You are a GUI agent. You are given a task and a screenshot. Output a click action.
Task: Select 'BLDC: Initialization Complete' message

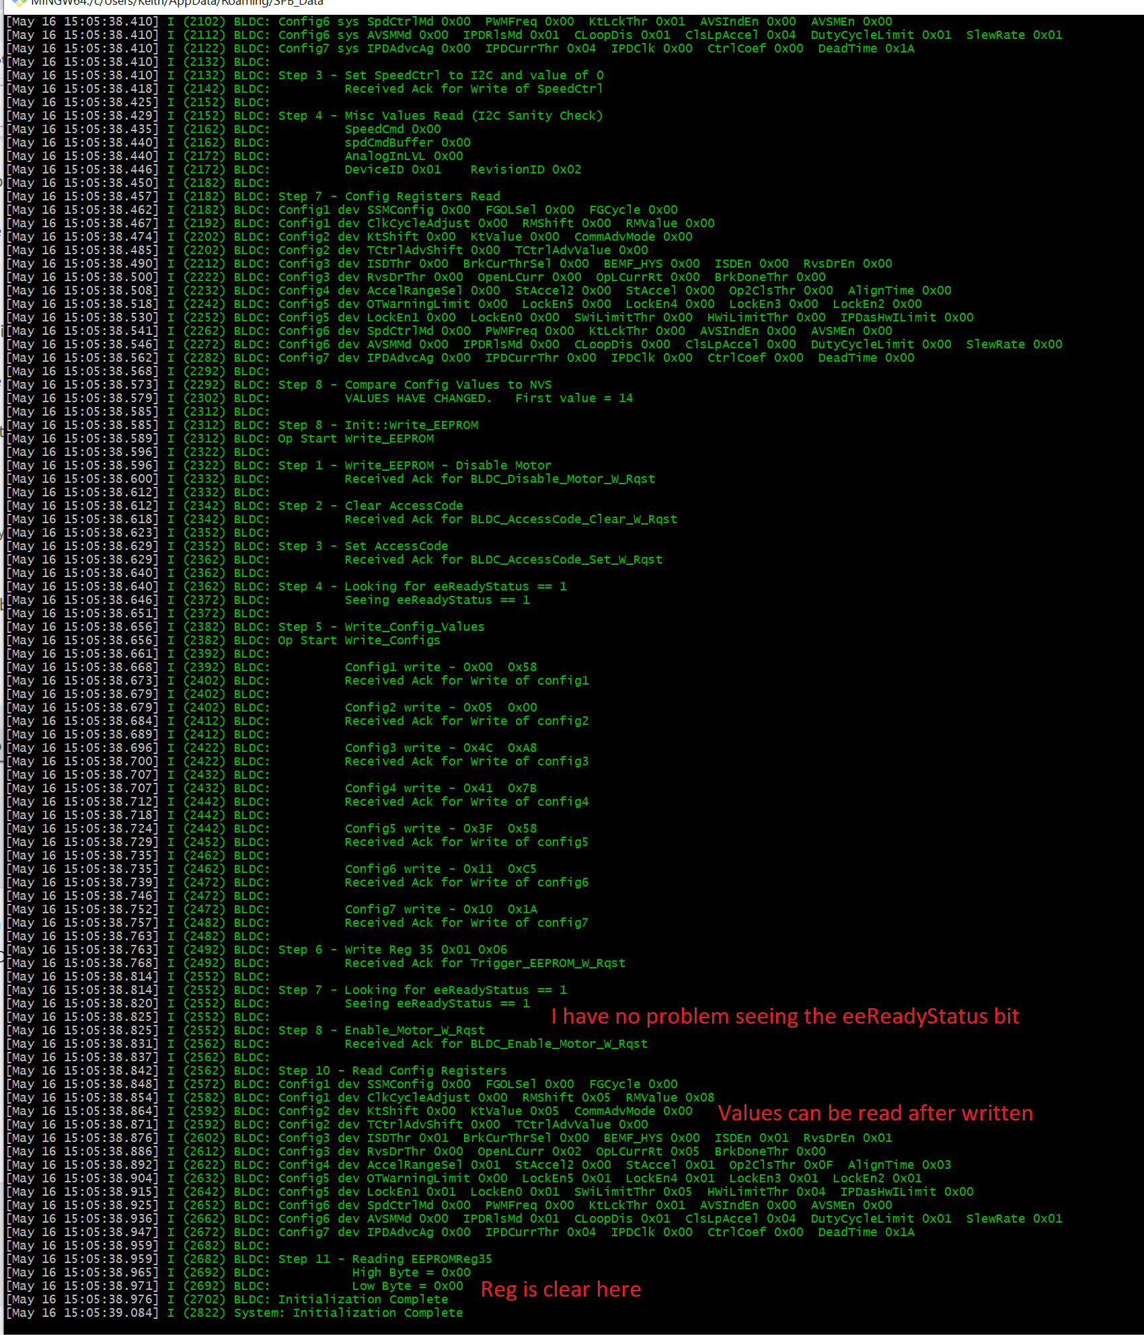[341, 1299]
